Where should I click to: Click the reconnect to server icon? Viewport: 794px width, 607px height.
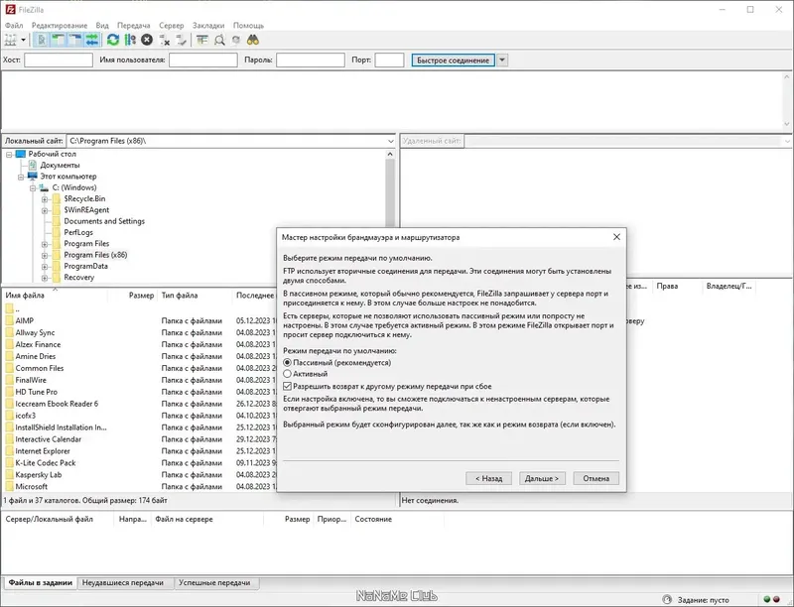(181, 40)
